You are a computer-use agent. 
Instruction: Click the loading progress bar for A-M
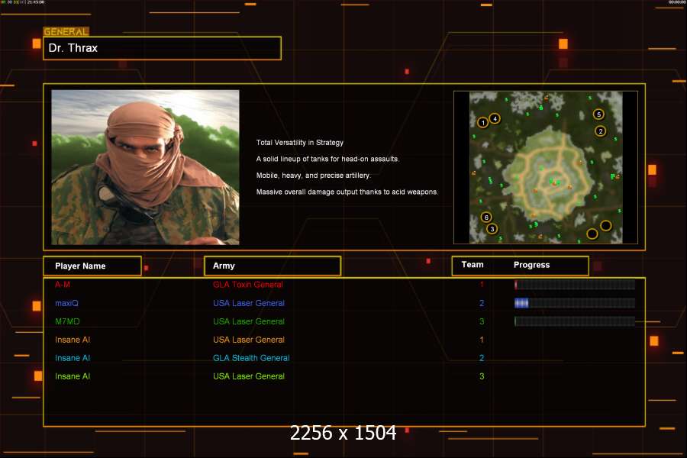tap(574, 285)
